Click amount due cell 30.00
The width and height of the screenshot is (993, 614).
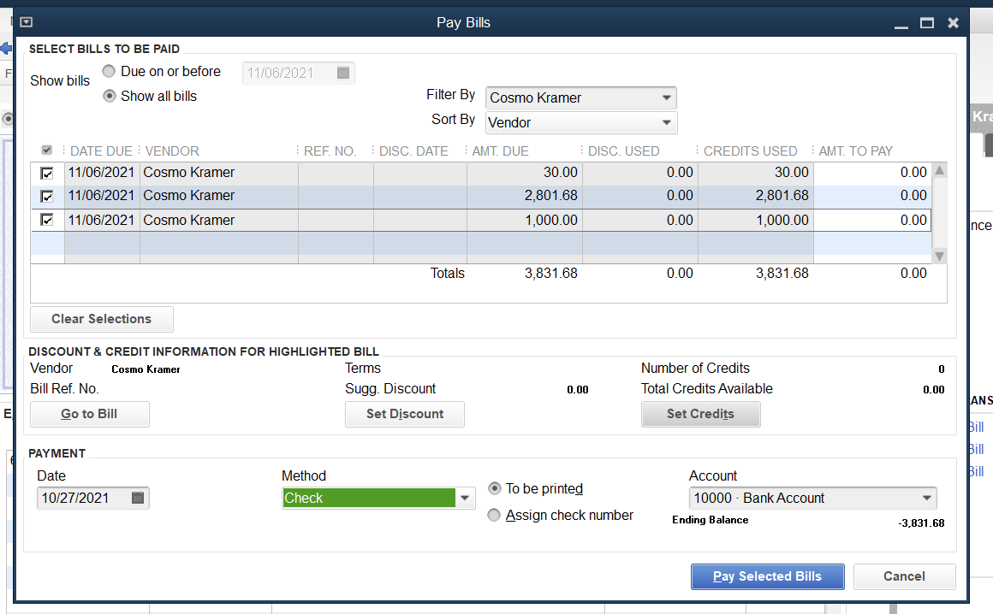coord(525,173)
